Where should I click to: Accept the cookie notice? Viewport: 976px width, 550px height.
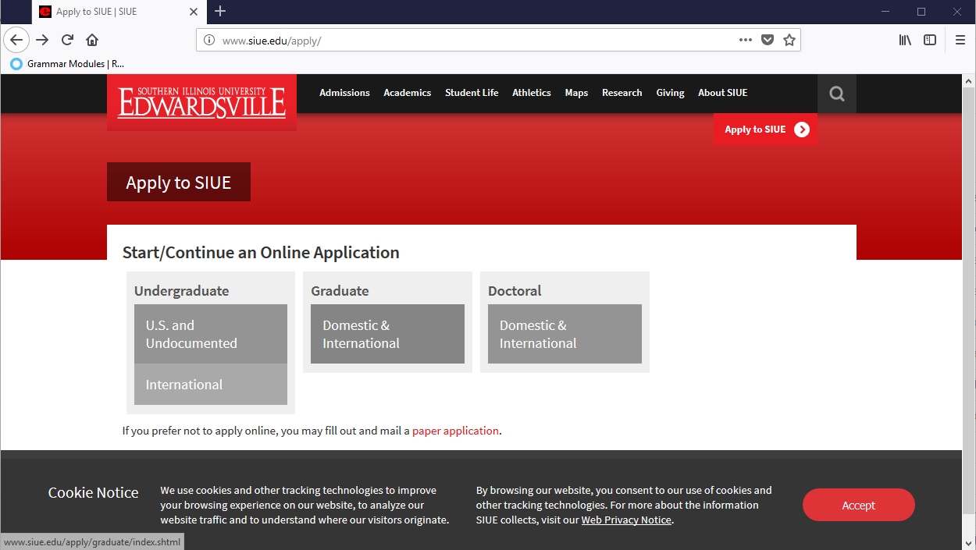tap(858, 505)
